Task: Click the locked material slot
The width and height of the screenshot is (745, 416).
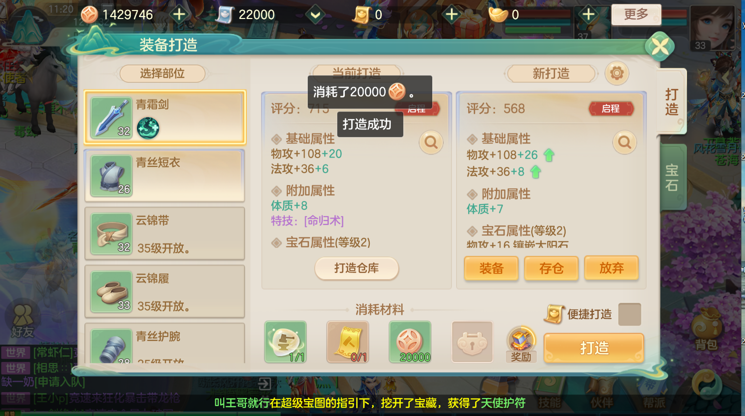Action: pyautogui.click(x=472, y=342)
